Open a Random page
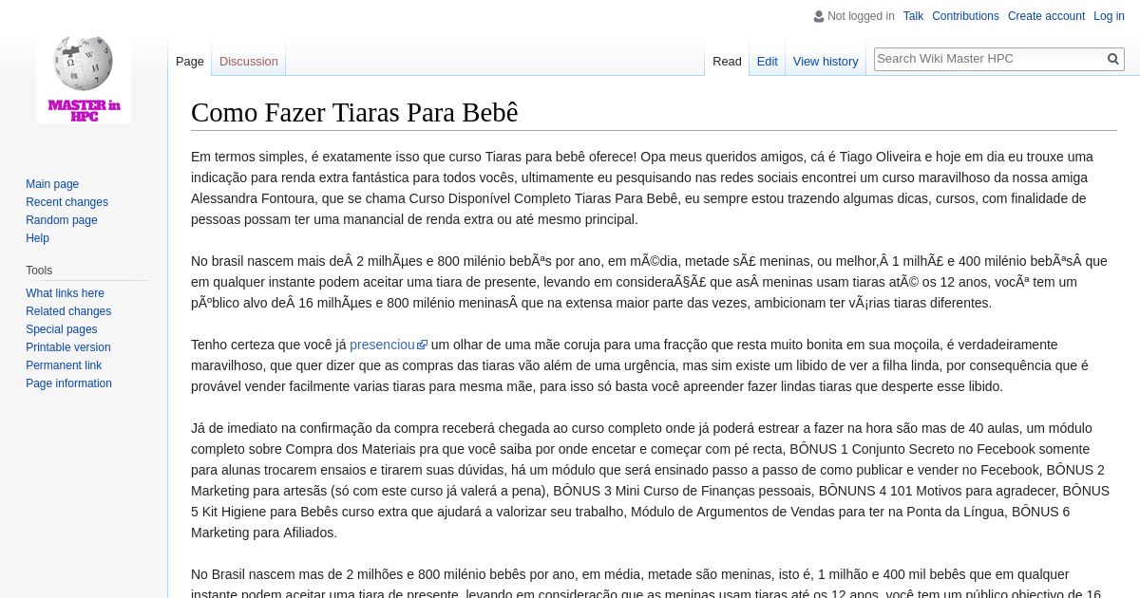Viewport: 1140px width, 598px height. point(62,220)
